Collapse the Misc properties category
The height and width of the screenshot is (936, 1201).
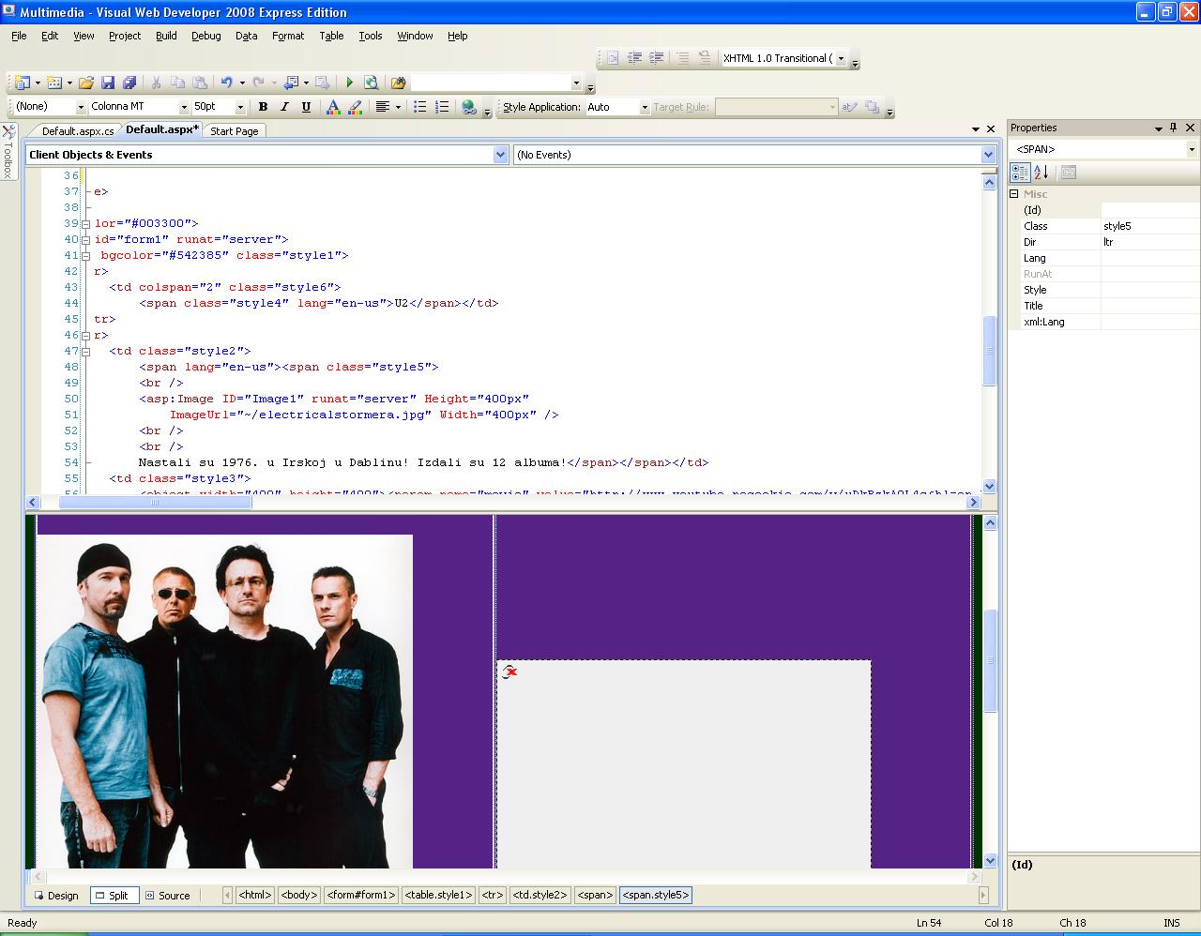coord(1014,194)
